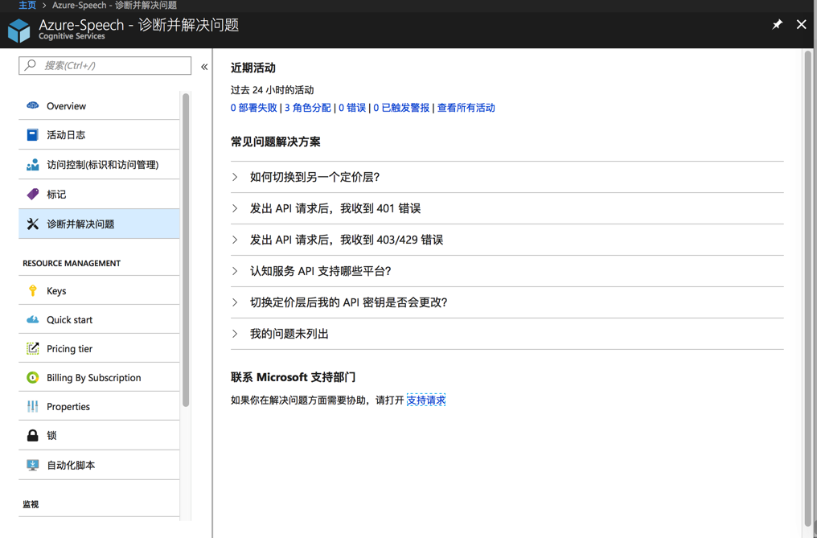817x538 pixels.
Task: Expand the 403/429 错误 question
Action: [507, 240]
